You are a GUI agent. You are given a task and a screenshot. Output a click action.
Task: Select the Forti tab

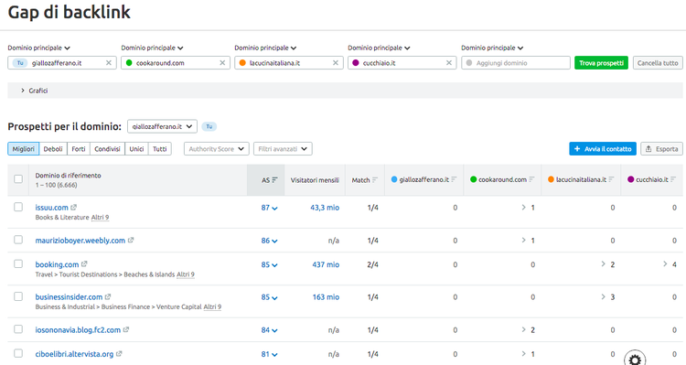click(x=79, y=149)
